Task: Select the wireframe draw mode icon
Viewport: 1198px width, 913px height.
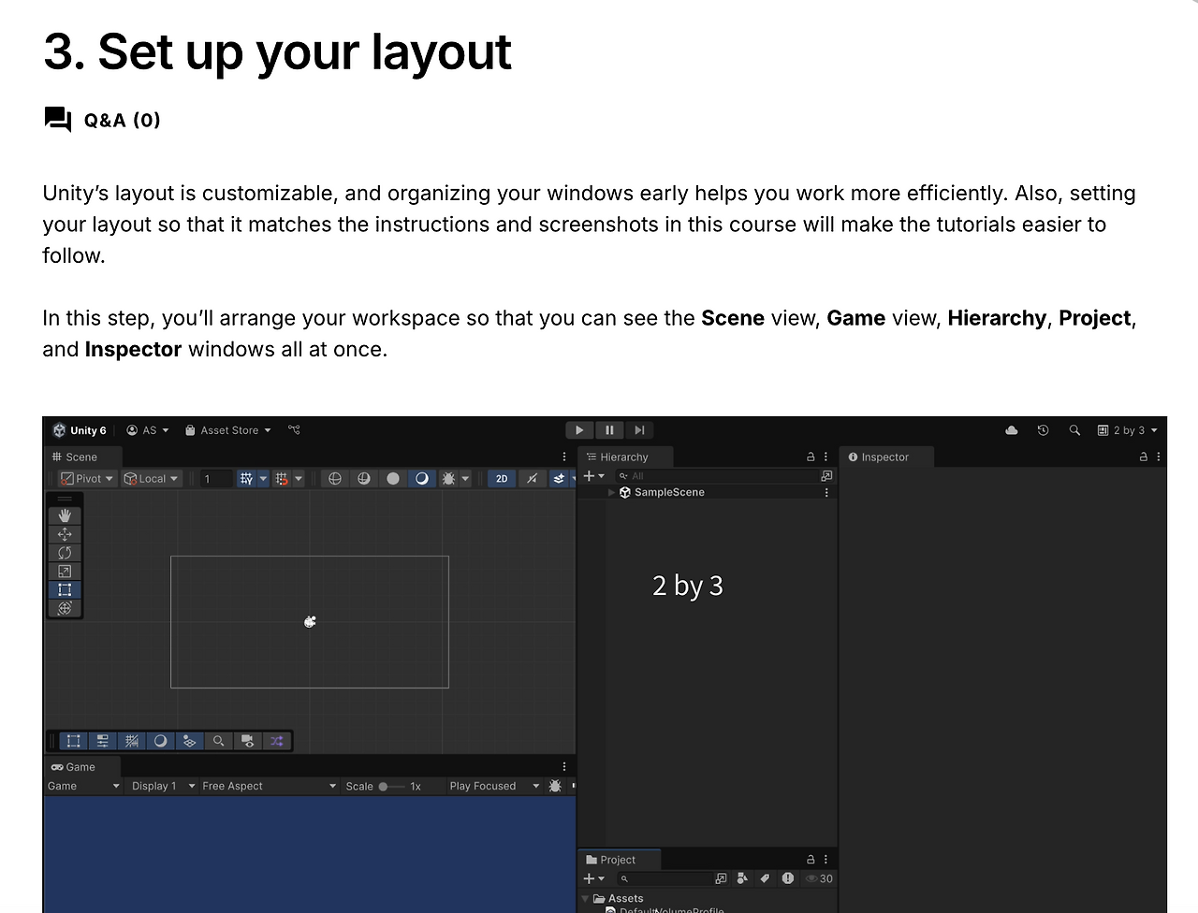Action: coord(335,478)
